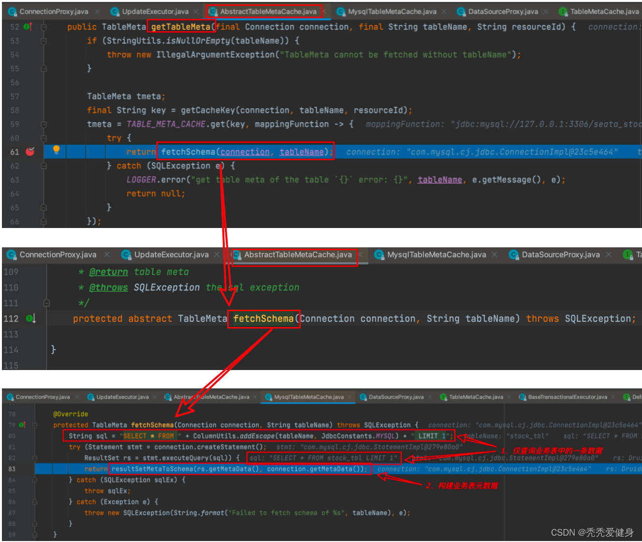The height and width of the screenshot is (542, 642).
Task: Click line number 57 in the gutter
Action: point(15,96)
